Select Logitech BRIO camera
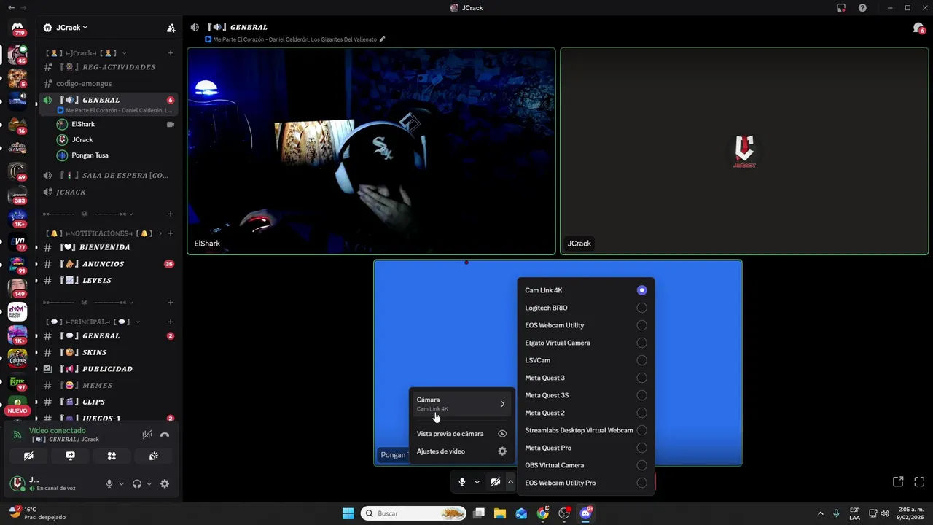The width and height of the screenshot is (933, 525). (x=585, y=308)
